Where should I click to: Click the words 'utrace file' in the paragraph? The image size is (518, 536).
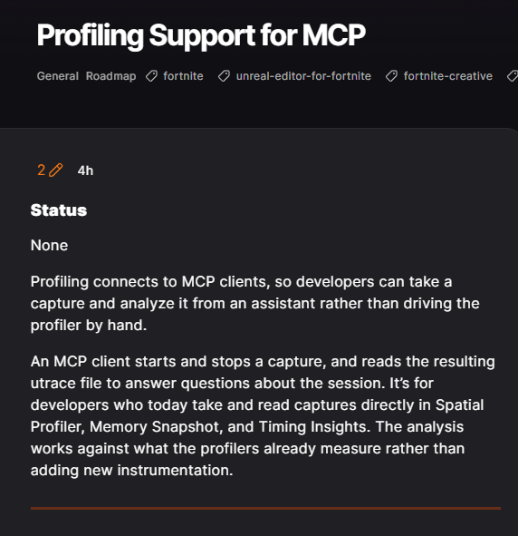(x=66, y=384)
